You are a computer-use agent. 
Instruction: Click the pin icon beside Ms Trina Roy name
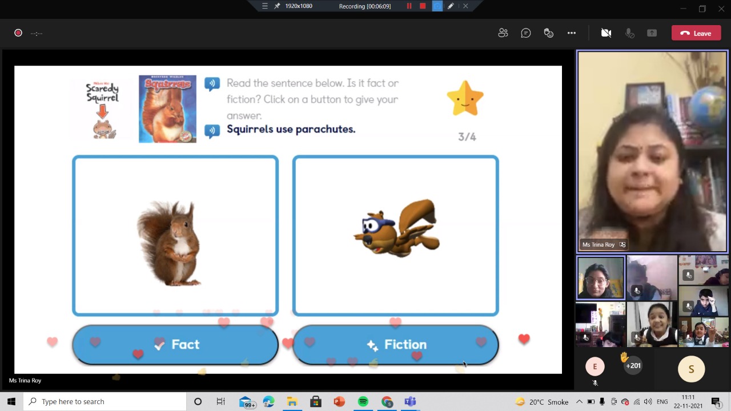pos(622,245)
